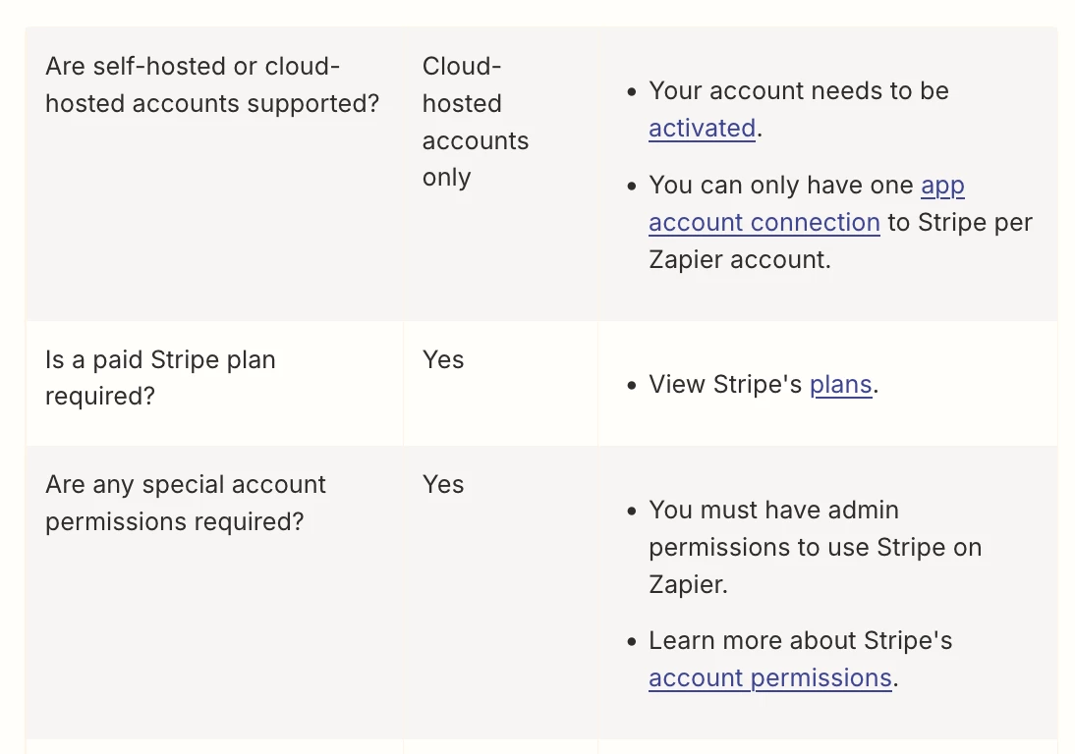
Task: Click the text "Your account needs to be"
Action: tap(799, 91)
